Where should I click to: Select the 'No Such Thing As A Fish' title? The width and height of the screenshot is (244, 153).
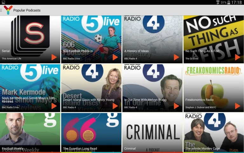[202, 51]
